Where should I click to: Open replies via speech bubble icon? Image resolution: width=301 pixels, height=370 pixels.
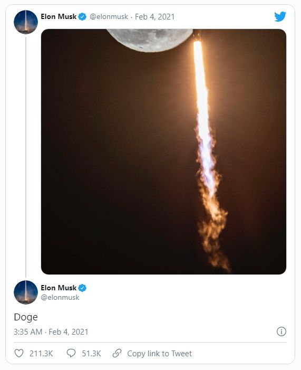point(71,353)
